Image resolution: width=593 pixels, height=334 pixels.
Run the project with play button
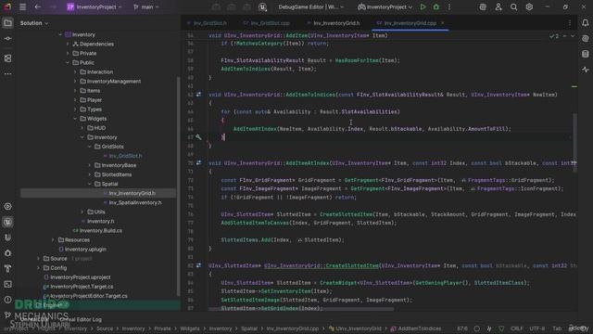[x=423, y=6]
